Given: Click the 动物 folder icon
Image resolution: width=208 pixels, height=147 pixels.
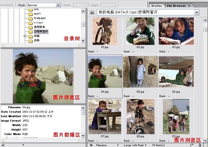Looking at the screenshot, I should click(31, 40).
